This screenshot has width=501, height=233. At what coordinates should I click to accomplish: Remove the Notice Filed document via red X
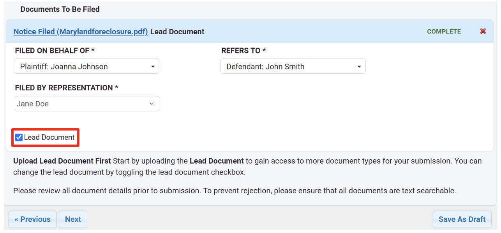[x=483, y=31]
